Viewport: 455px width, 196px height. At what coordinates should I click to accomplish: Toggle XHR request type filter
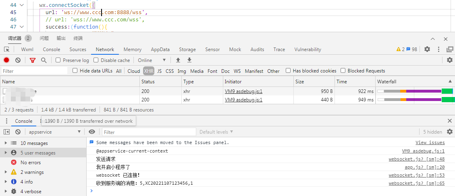pyautogui.click(x=149, y=71)
